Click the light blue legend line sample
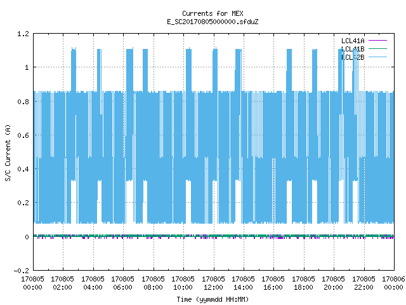This screenshot has width=406, height=305. click(377, 57)
